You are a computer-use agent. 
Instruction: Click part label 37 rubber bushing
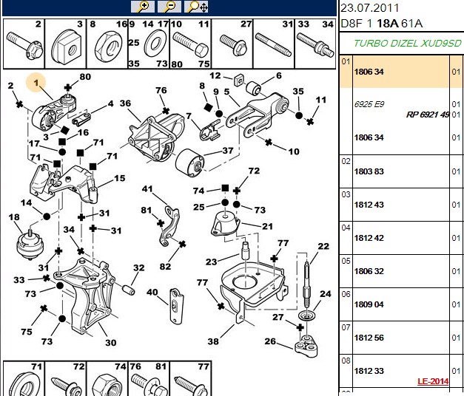[x=228, y=151]
